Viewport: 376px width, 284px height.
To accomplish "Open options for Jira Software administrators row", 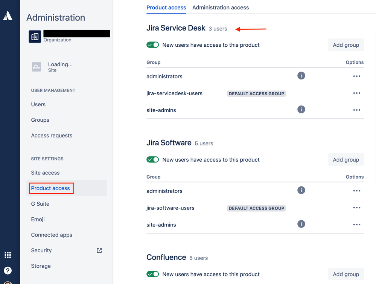I will point(356,191).
